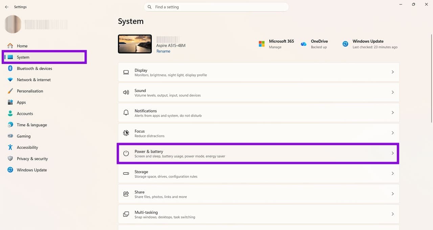Click the Windows Update sidebar icon
Viewport: 433px width, 230px height.
pyautogui.click(x=10, y=170)
